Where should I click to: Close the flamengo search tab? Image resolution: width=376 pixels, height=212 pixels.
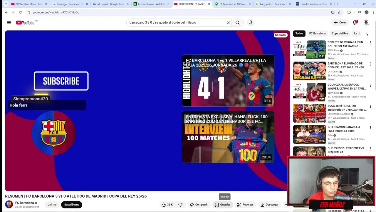pyautogui.click(x=87, y=4)
